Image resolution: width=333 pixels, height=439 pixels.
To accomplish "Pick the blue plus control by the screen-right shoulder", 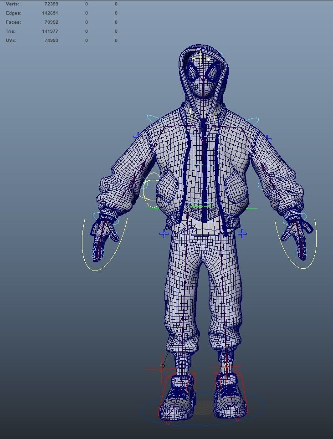I will [x=269, y=138].
